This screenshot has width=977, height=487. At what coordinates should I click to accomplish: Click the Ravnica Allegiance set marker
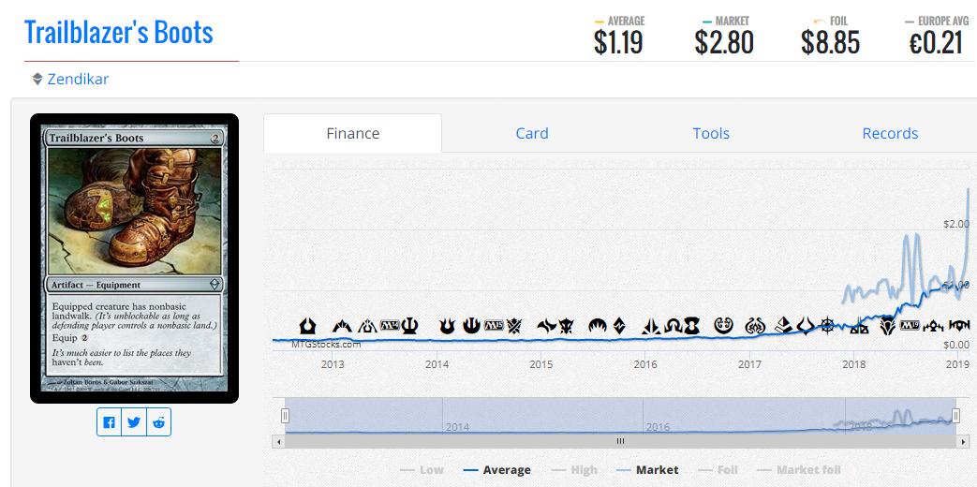pyautogui.click(x=959, y=326)
